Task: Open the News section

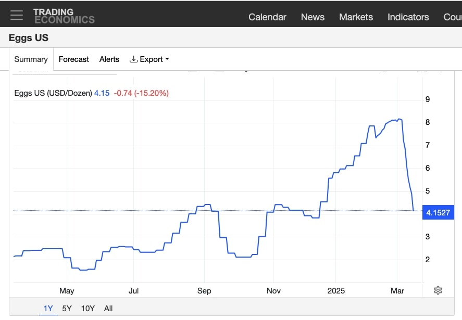Action: click(312, 17)
